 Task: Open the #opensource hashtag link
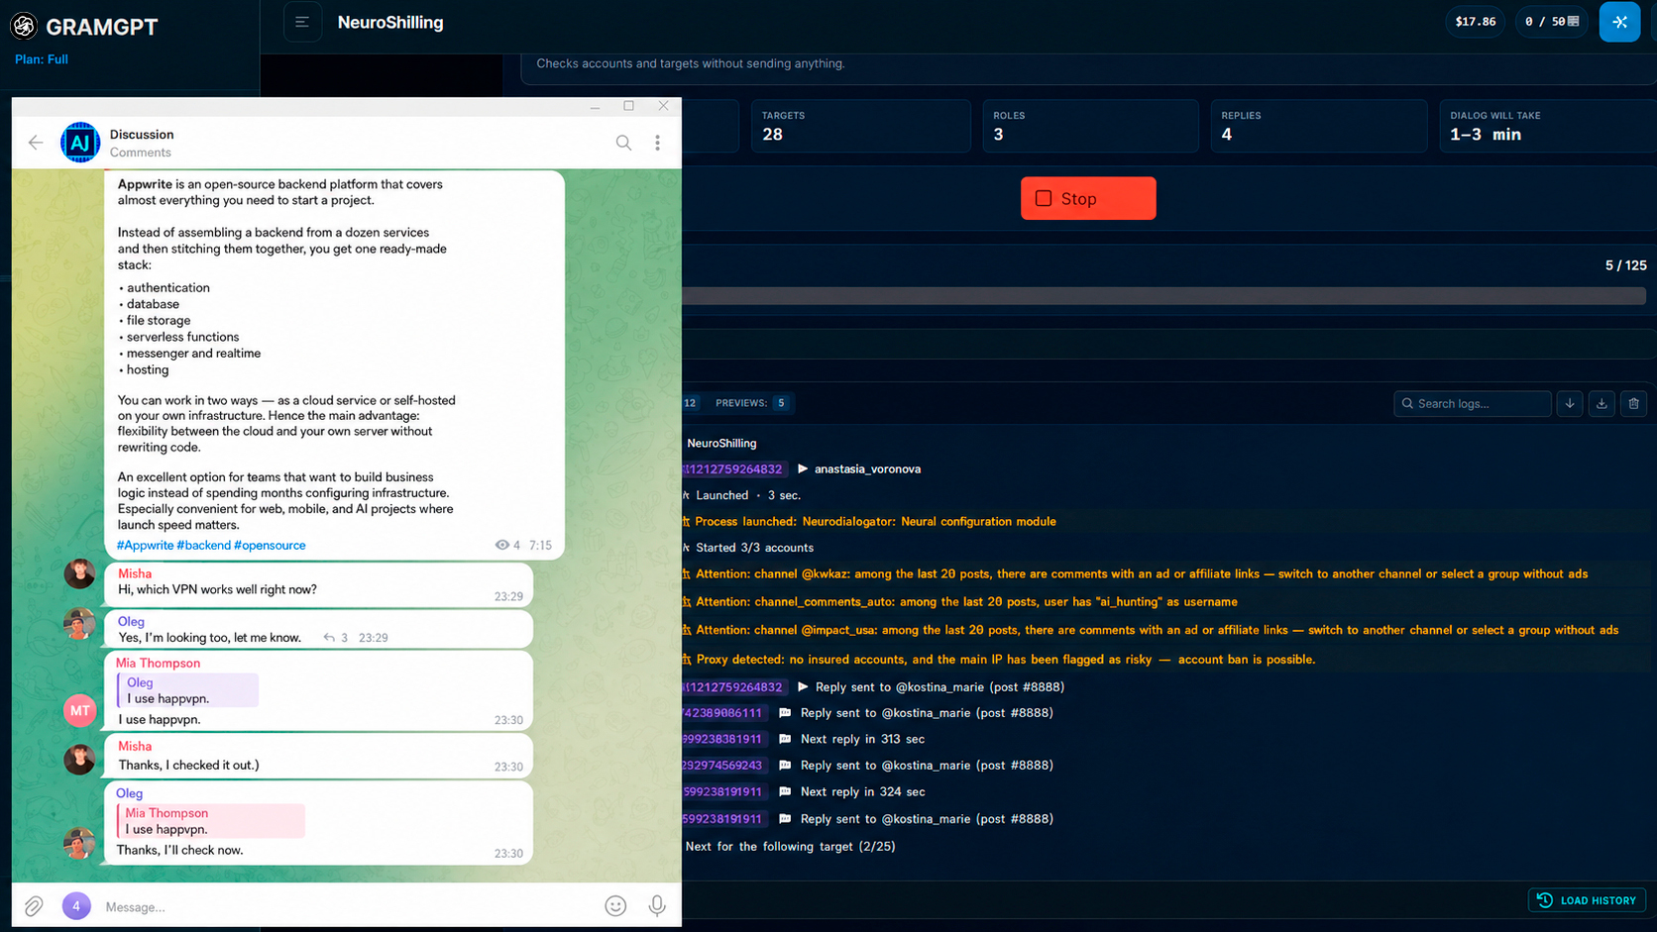click(x=270, y=545)
